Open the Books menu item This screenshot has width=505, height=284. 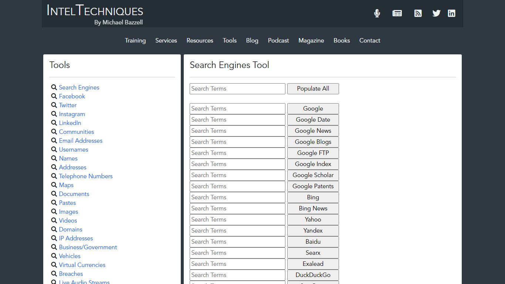click(x=342, y=41)
